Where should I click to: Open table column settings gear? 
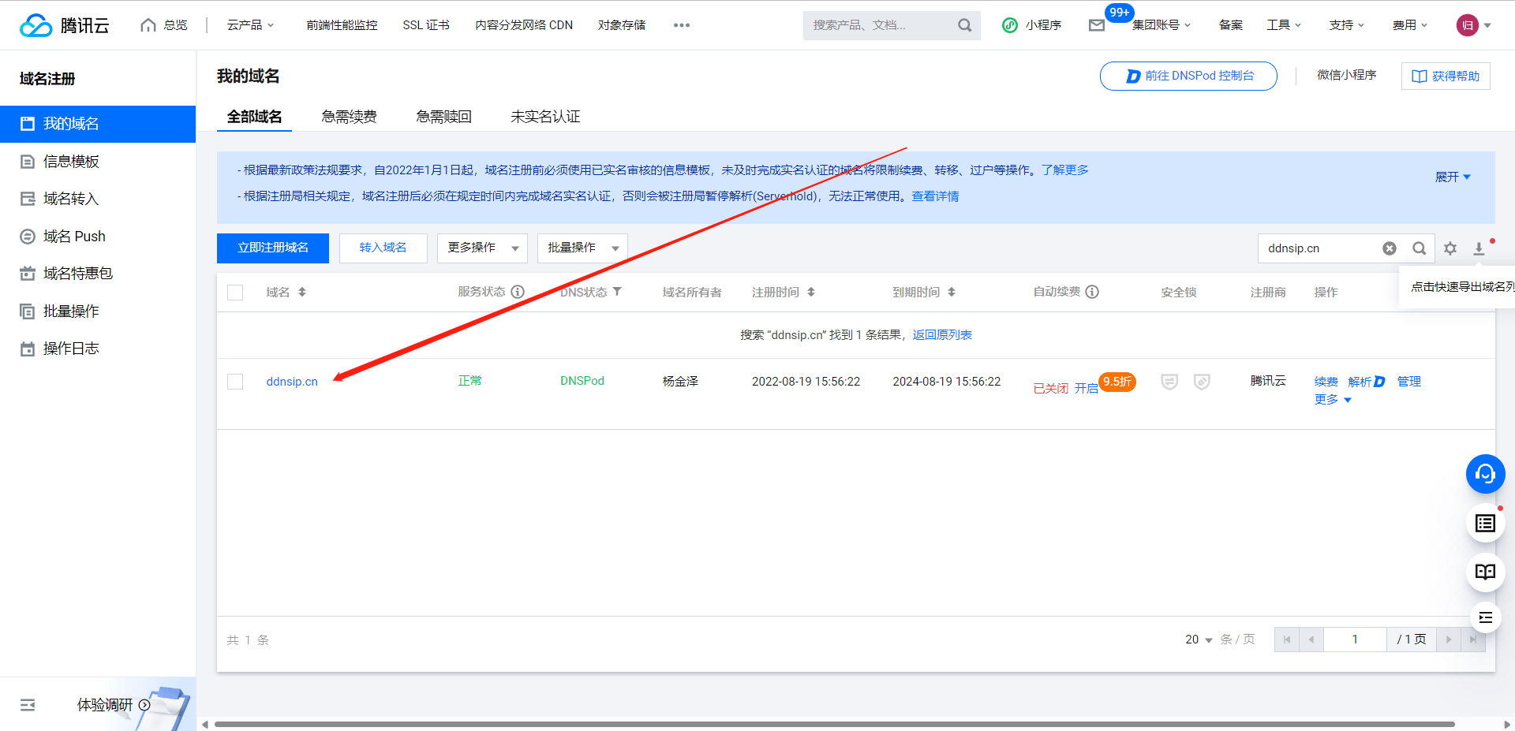[x=1450, y=248]
